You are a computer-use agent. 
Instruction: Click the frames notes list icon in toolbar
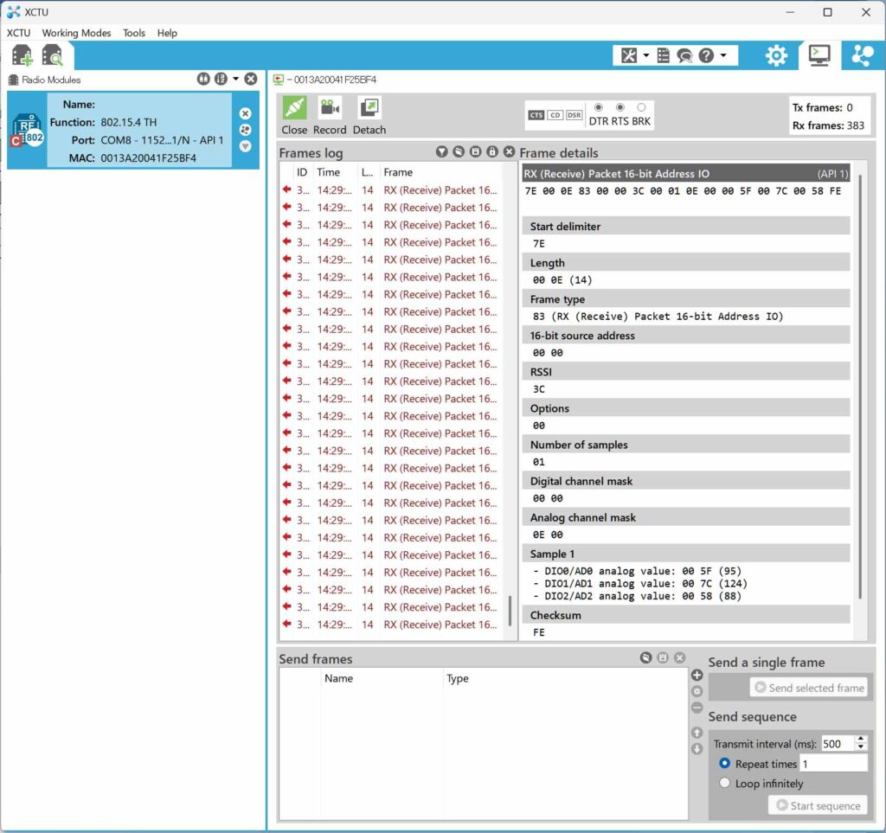pos(664,55)
